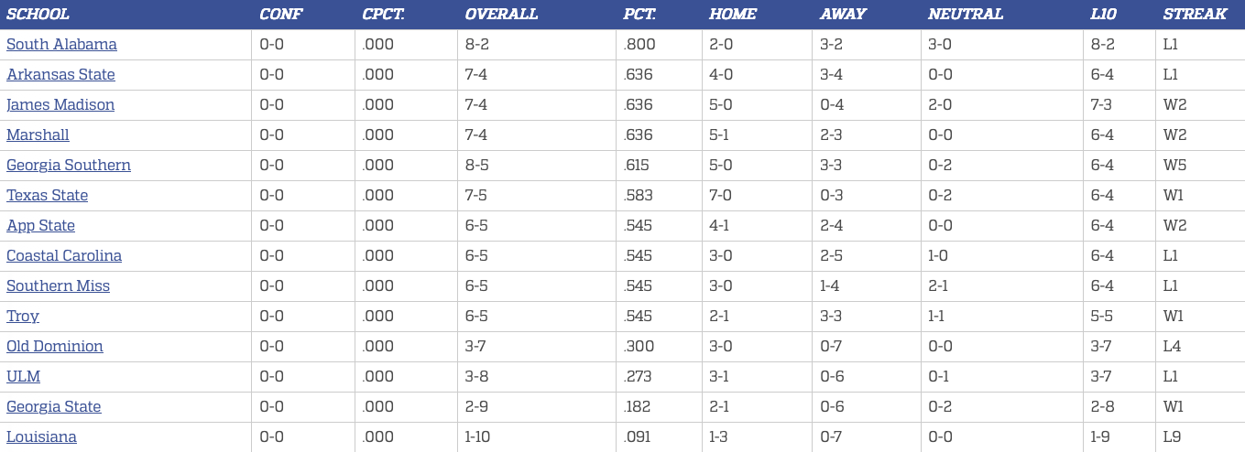Screen dimensions: 1245x452
Task: Click the STREAK column header
Action: 1195,15
